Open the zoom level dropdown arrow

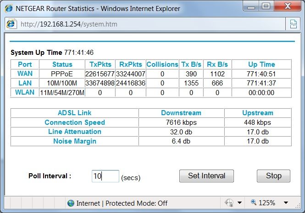[286, 203]
